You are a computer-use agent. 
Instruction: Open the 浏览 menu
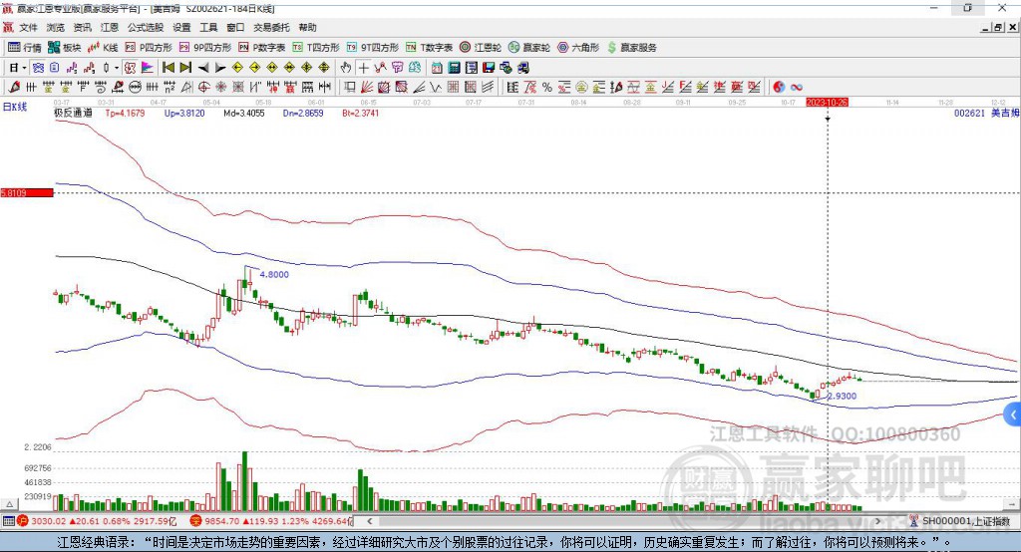click(x=56, y=27)
